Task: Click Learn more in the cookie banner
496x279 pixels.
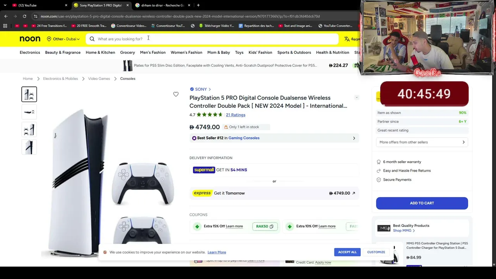Action: click(217, 252)
